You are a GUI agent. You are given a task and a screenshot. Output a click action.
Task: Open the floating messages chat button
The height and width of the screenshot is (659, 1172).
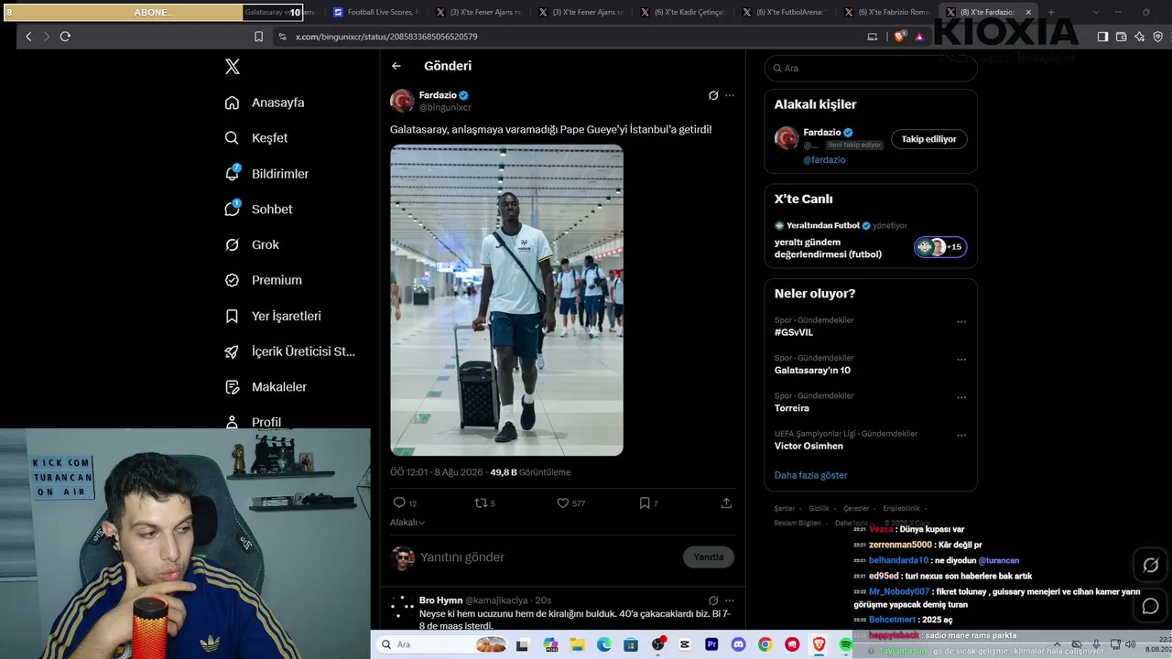pos(1151,606)
